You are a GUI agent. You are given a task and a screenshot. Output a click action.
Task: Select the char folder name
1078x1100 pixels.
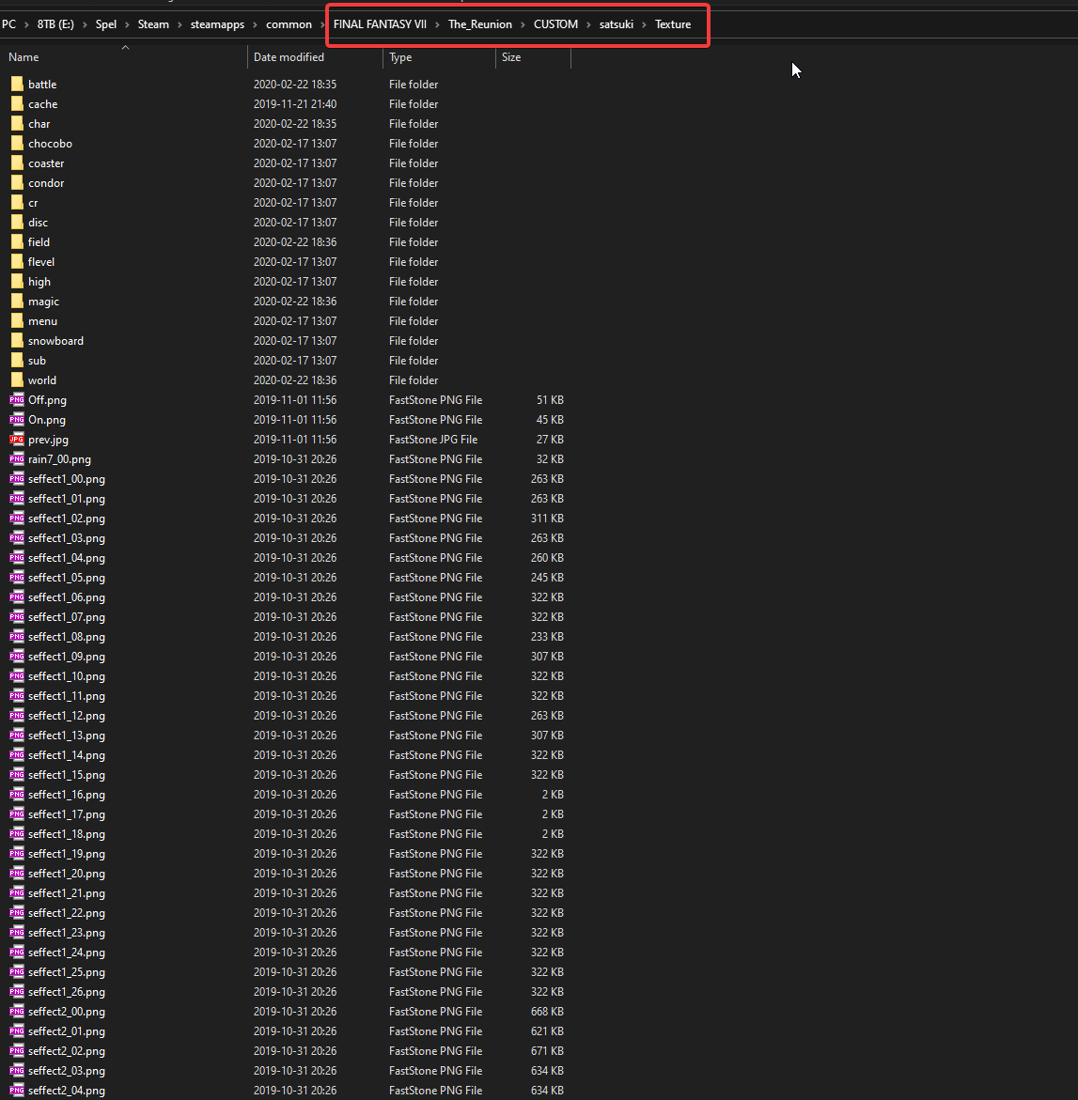tap(39, 123)
